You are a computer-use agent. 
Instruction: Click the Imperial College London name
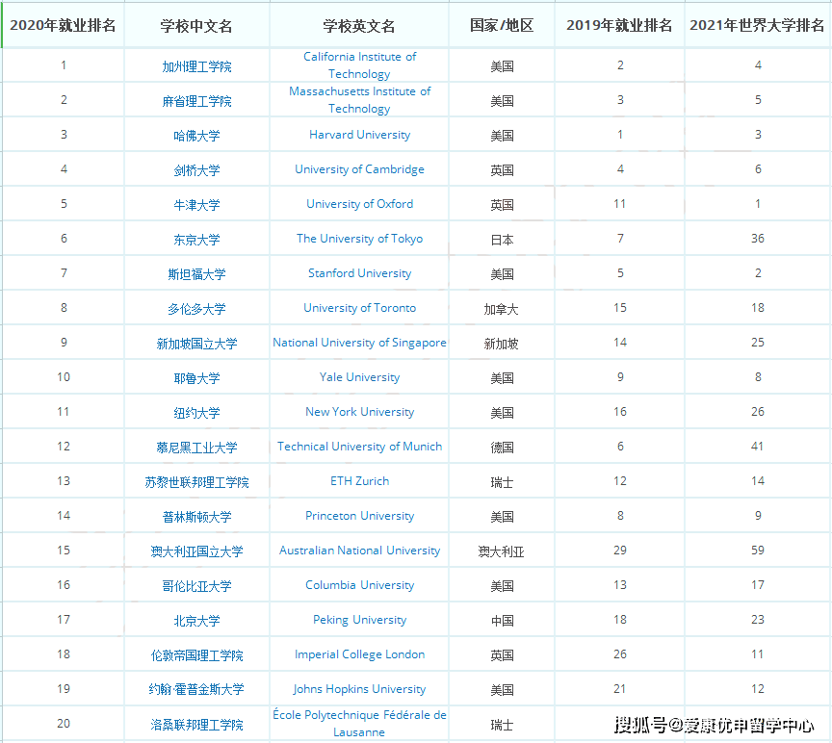click(359, 654)
